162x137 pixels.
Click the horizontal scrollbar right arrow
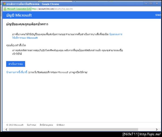point(157,129)
